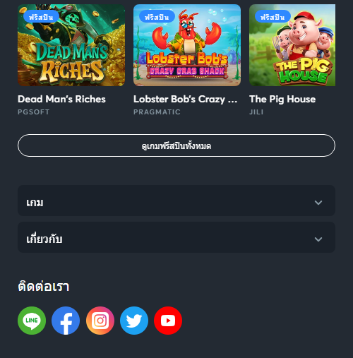Click The Pig House title text

point(282,99)
